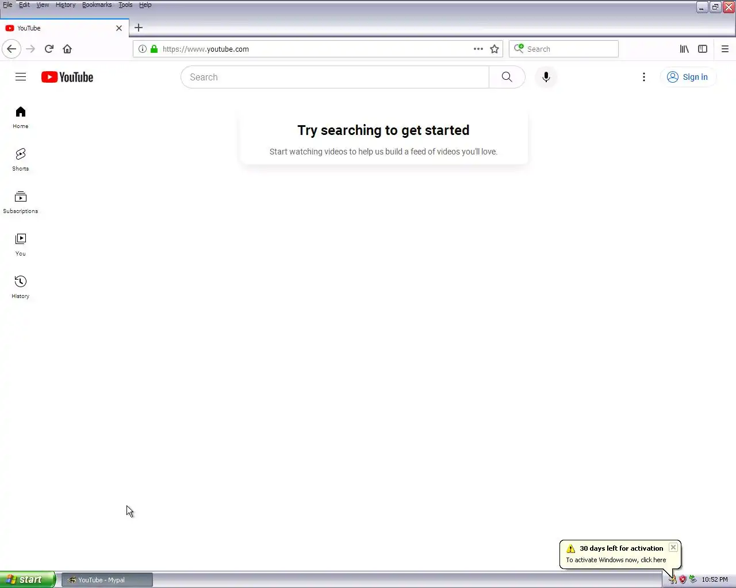
Task: Click the search engine icon in toolbar search box
Action: 519,48
